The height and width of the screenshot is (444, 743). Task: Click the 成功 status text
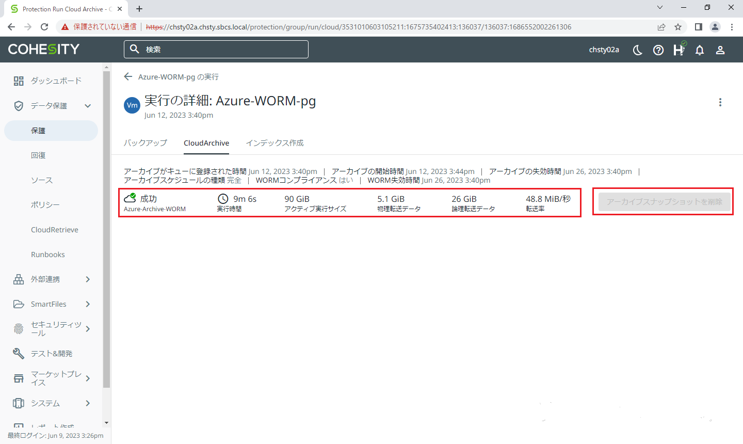(x=149, y=199)
